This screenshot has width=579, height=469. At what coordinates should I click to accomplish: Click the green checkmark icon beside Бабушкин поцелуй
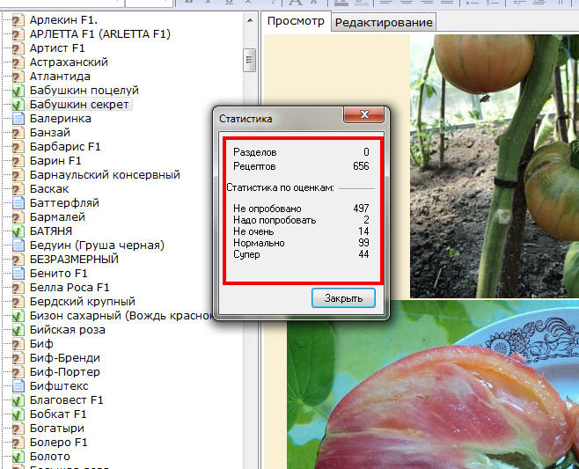point(18,91)
